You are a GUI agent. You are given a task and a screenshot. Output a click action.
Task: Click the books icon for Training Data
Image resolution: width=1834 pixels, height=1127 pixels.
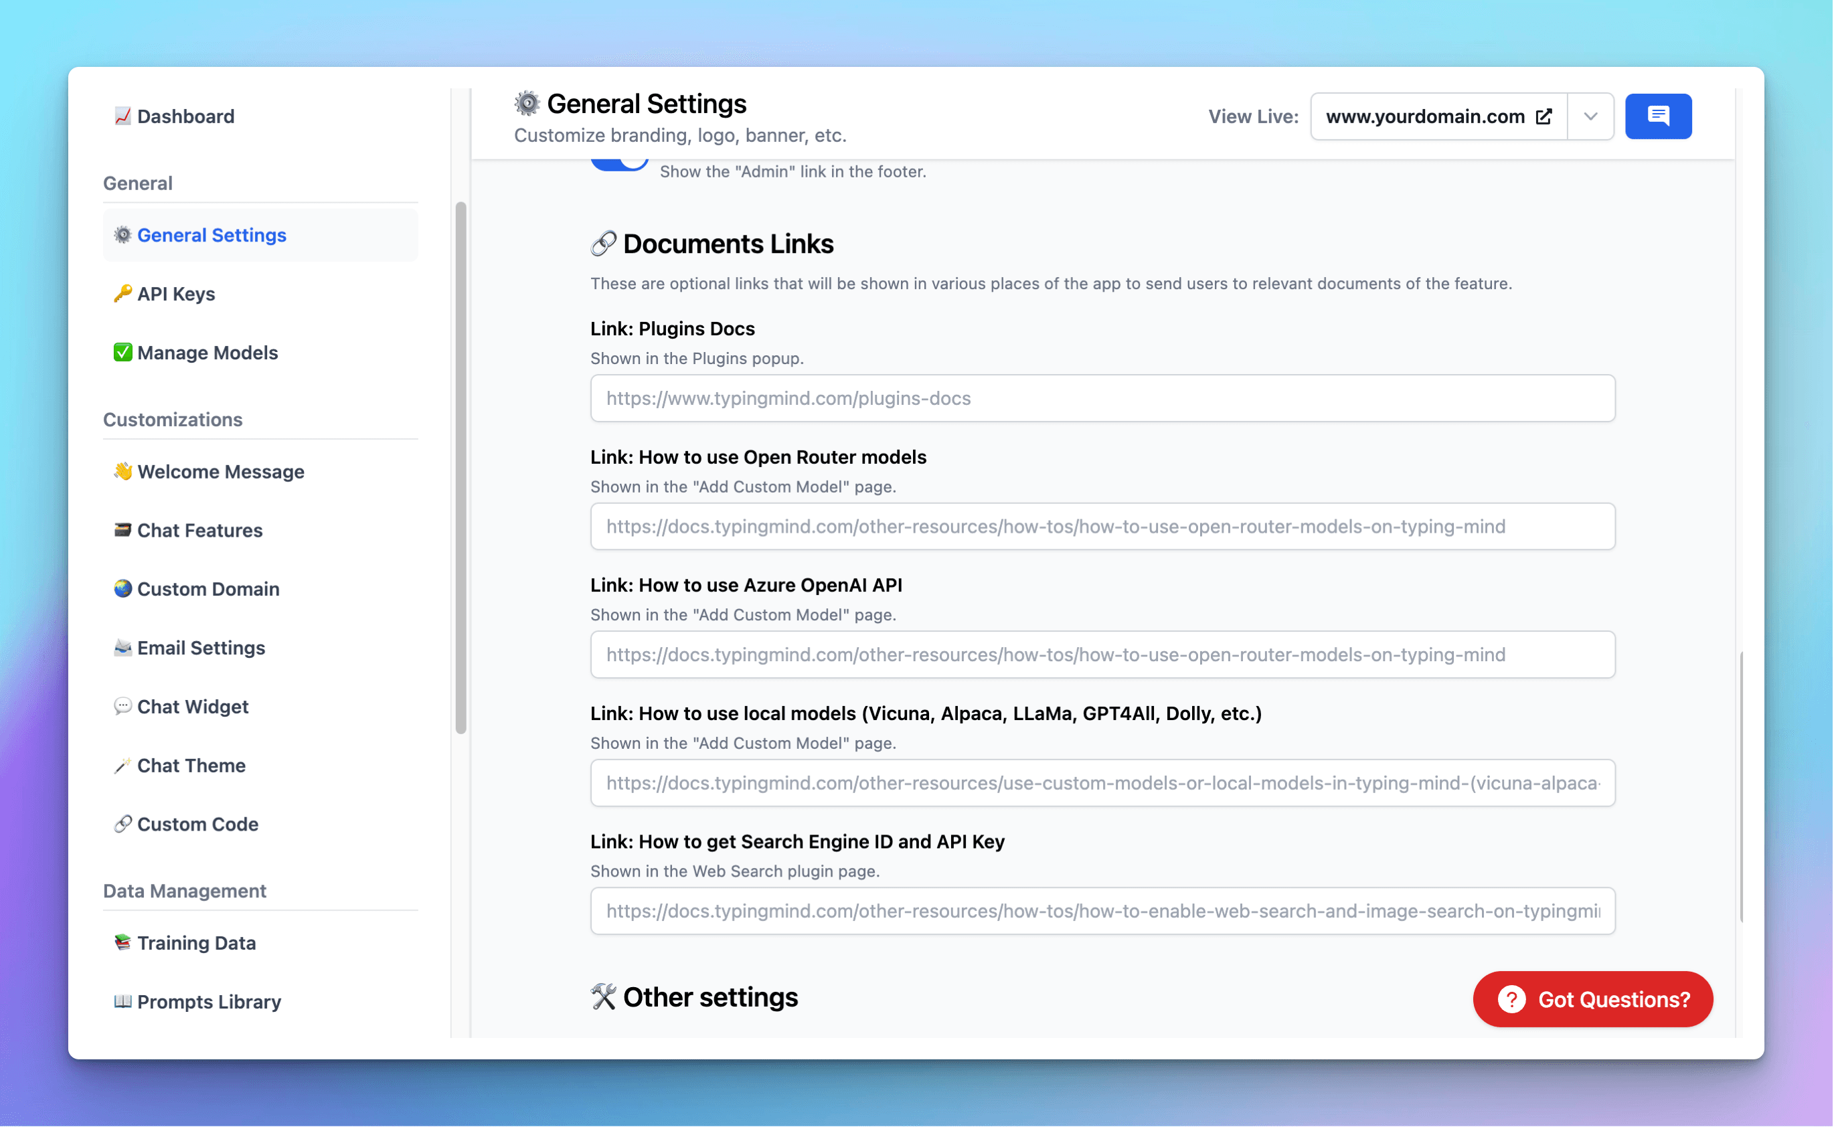(x=122, y=942)
